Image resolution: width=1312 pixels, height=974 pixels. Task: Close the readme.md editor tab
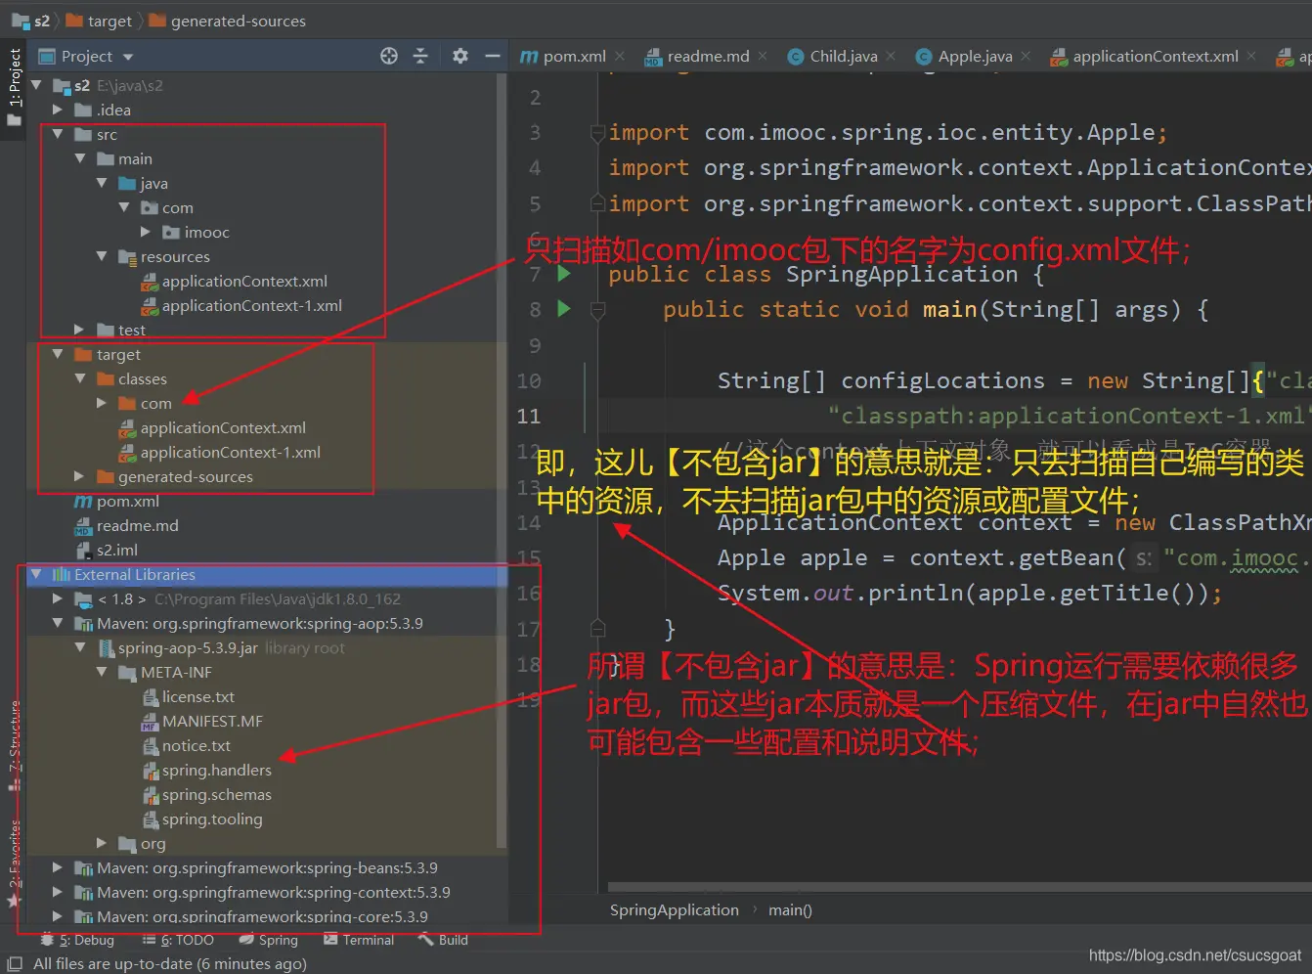[763, 56]
